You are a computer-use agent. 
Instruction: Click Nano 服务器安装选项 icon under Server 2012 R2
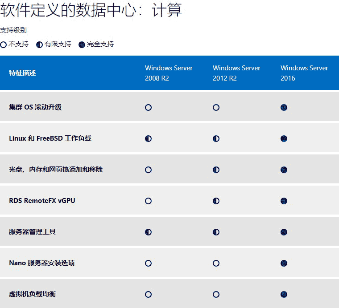tap(216, 263)
